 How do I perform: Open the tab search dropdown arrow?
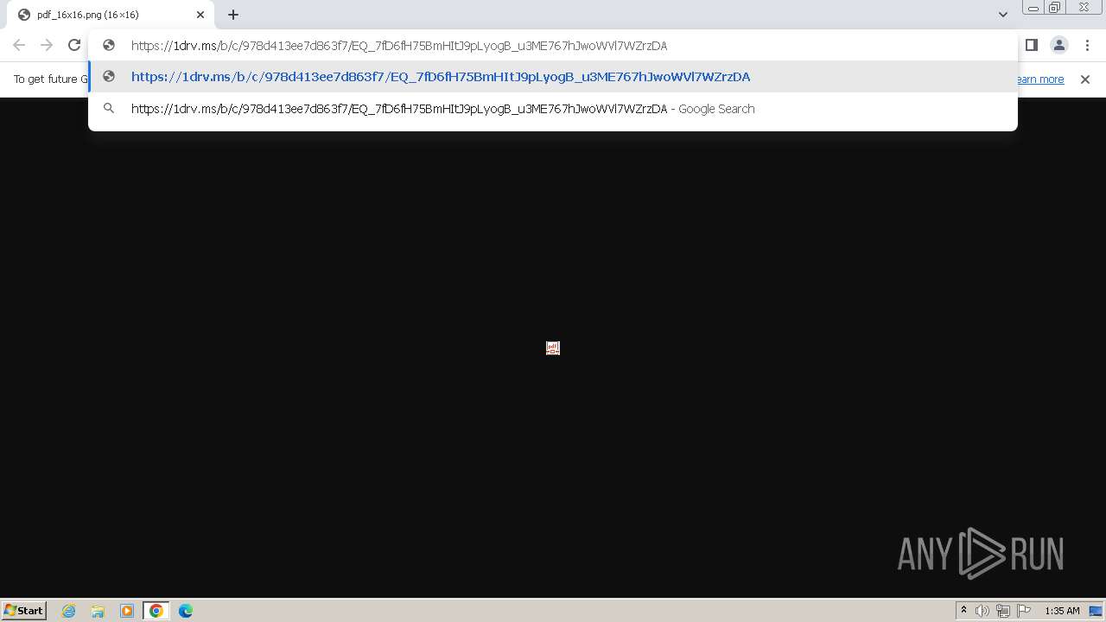(1003, 15)
